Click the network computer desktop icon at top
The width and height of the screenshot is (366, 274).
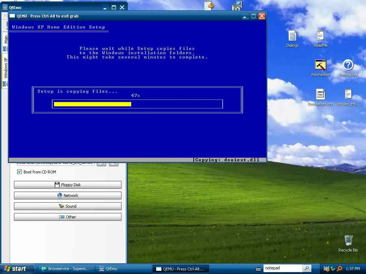[x=237, y=5]
